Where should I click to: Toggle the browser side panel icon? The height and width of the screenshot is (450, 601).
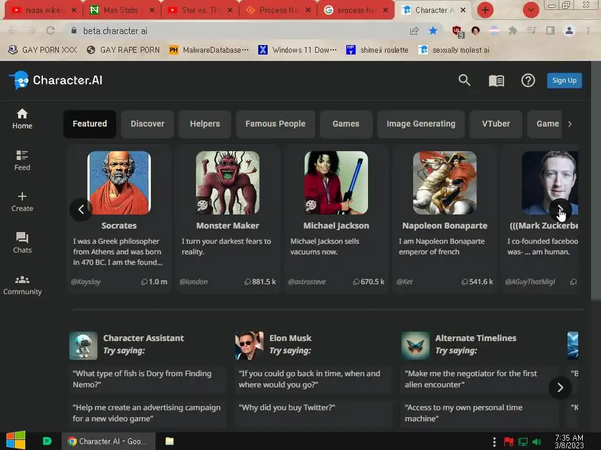pyautogui.click(x=550, y=30)
